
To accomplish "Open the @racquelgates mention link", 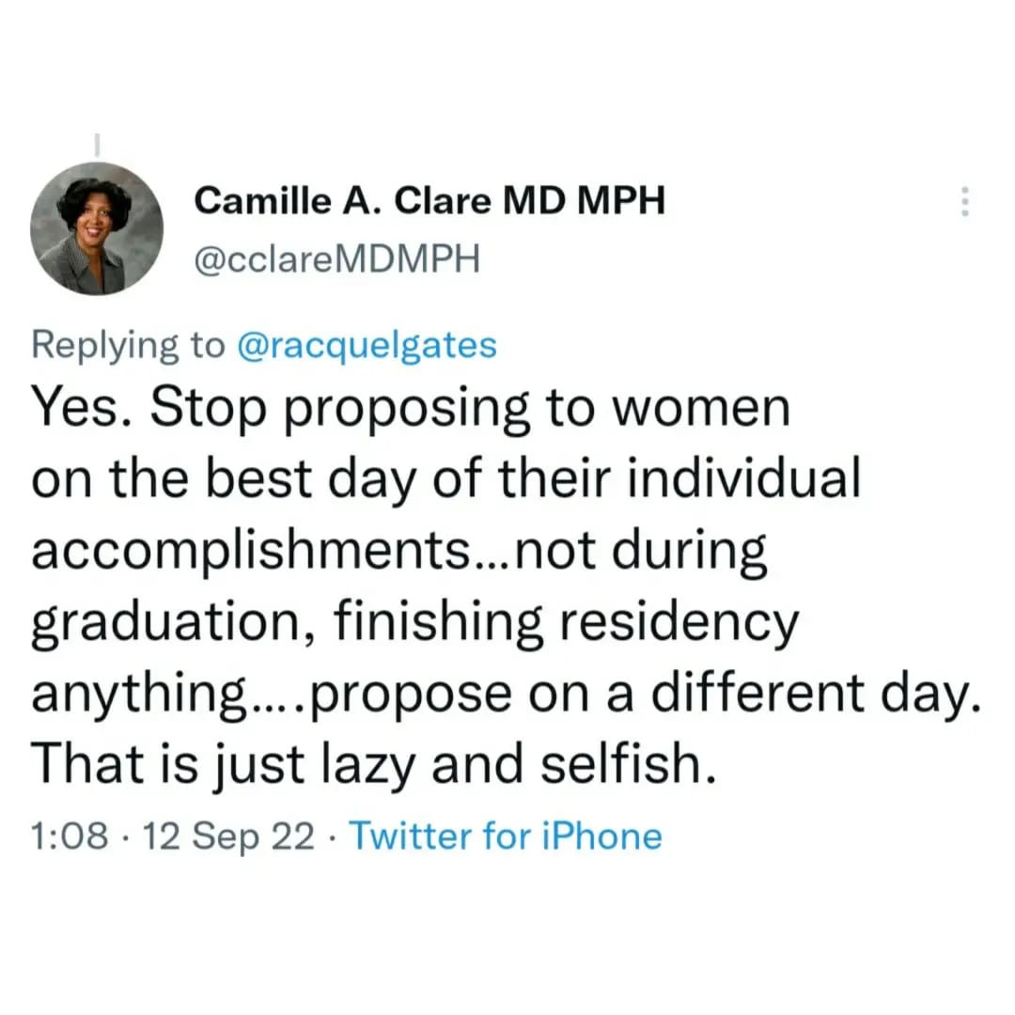I will [x=366, y=345].
